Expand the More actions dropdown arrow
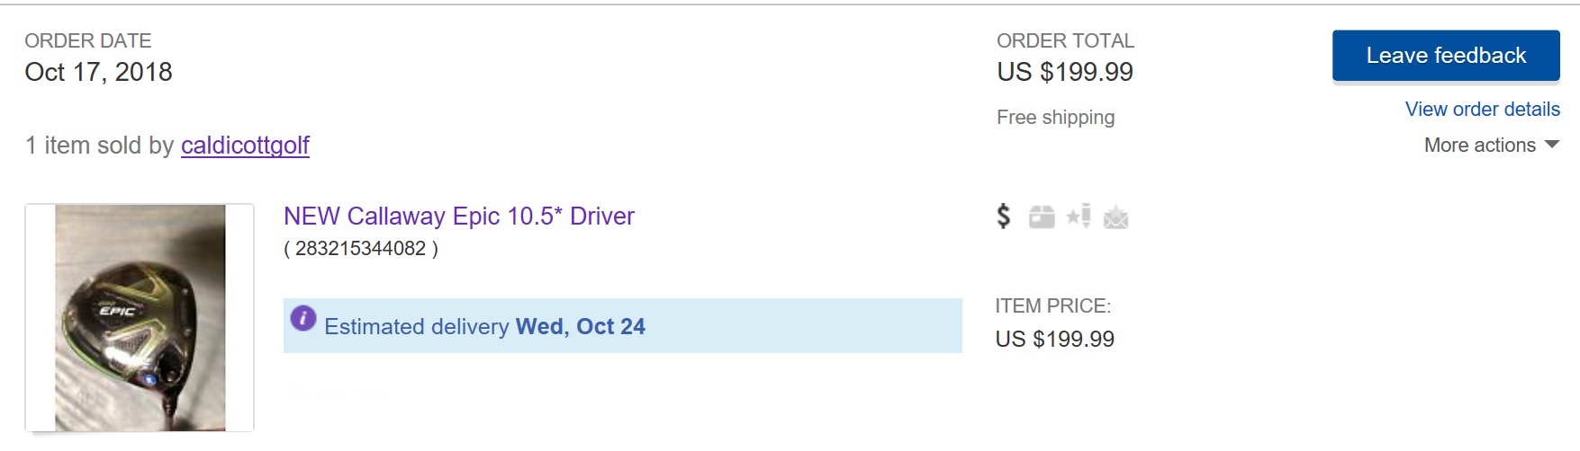Image resolution: width=1580 pixels, height=451 pixels. coord(1551,145)
